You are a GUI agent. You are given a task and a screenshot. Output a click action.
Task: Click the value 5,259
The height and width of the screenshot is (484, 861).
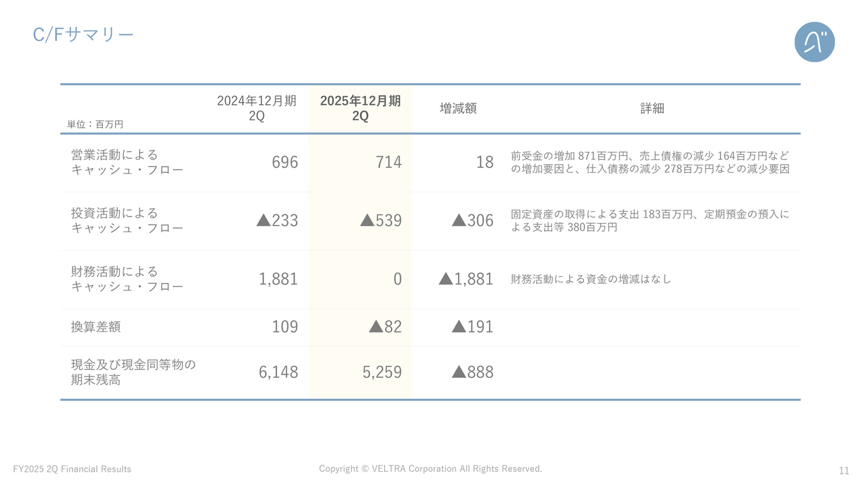(x=382, y=372)
